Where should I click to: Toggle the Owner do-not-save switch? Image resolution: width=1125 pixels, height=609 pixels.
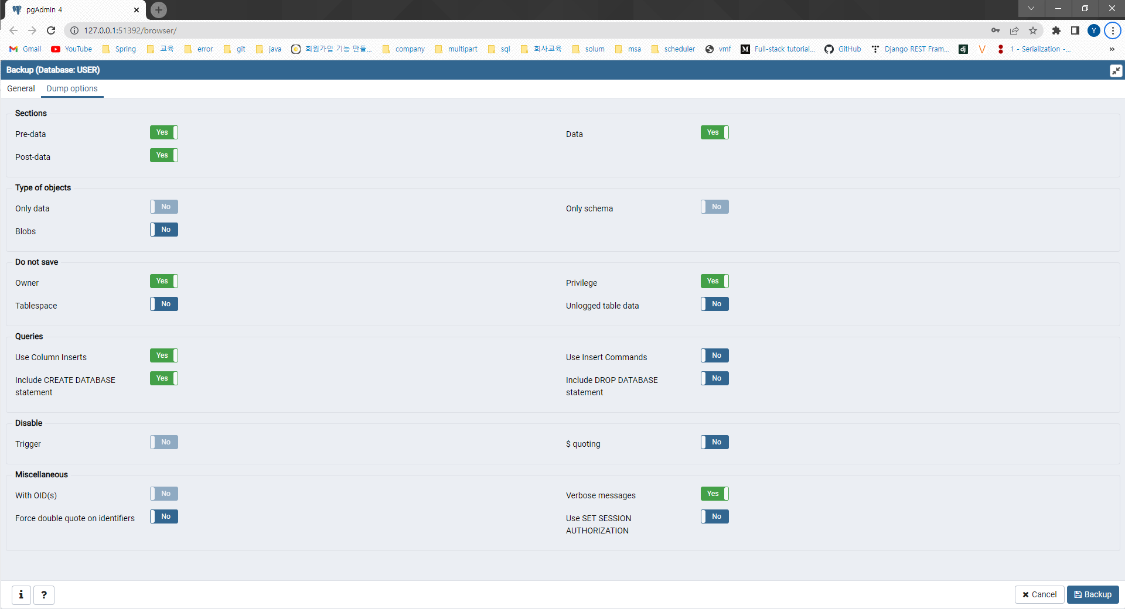[164, 281]
